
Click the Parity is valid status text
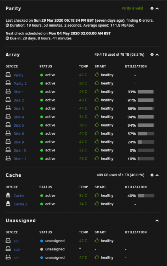pyautogui.click(x=132, y=8)
